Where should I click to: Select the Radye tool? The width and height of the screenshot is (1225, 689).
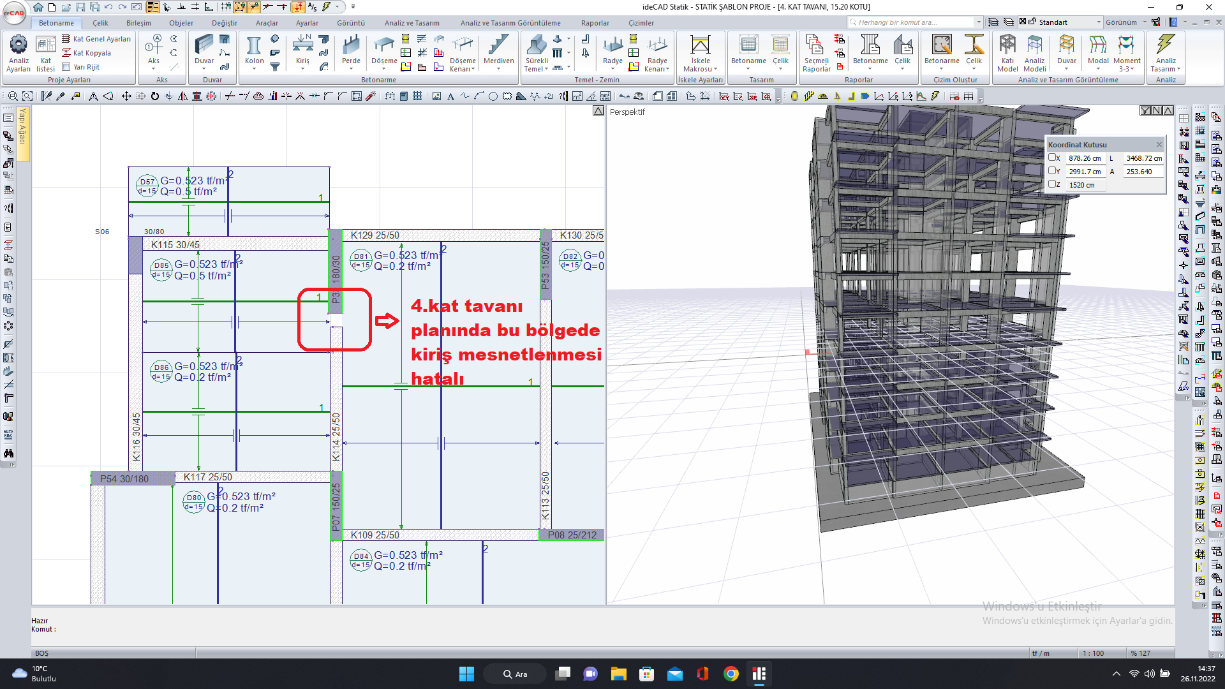(x=612, y=50)
